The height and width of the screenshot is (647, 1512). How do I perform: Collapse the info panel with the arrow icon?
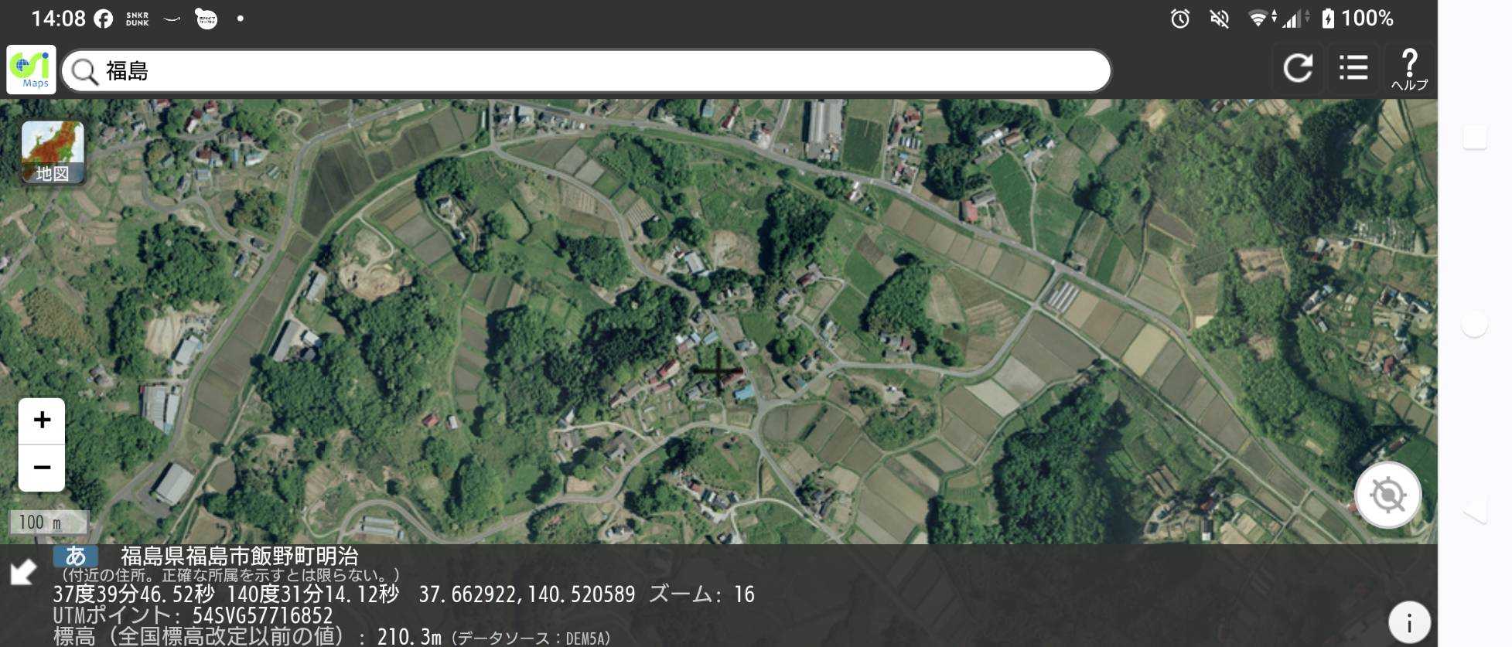point(23,572)
